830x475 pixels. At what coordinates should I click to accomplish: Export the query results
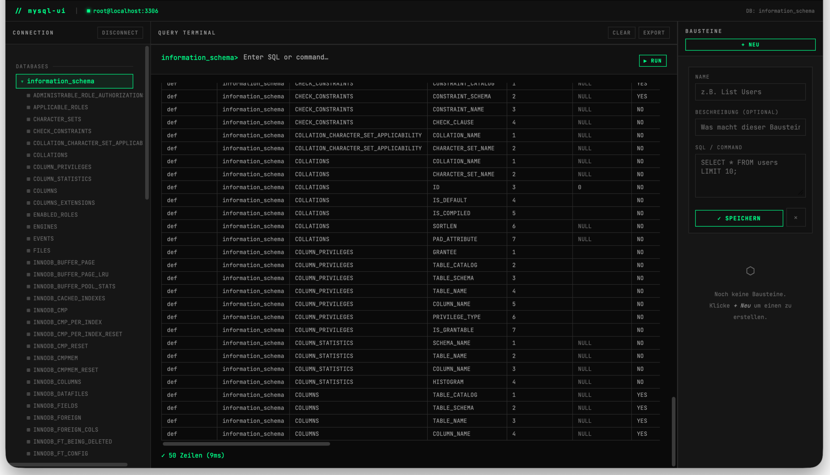click(653, 33)
